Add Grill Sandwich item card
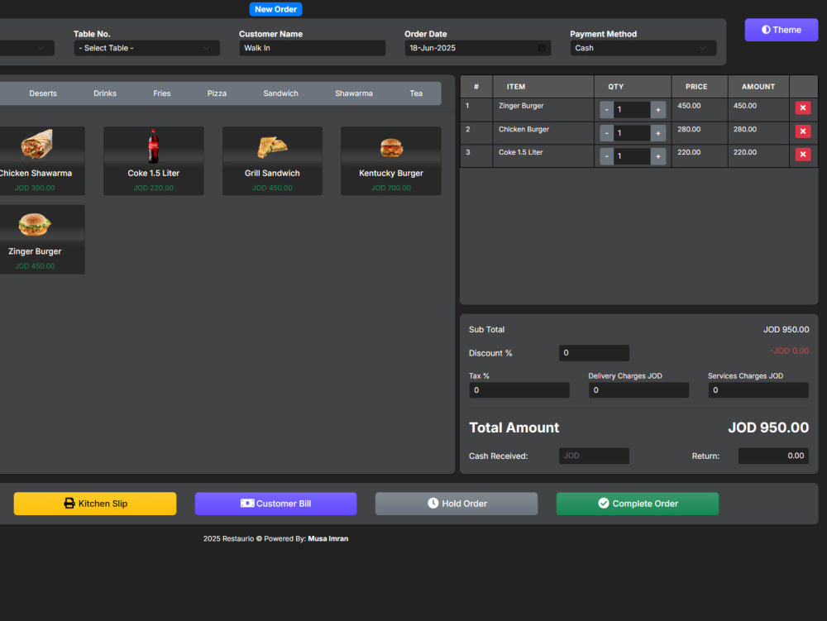The width and height of the screenshot is (827, 621). 272,160
